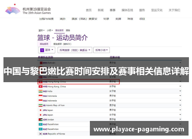This screenshot has height=139, width=192.
Task: Expand the HKG Hong Kong, China 女子组 row chevron
Action: coord(180,86)
